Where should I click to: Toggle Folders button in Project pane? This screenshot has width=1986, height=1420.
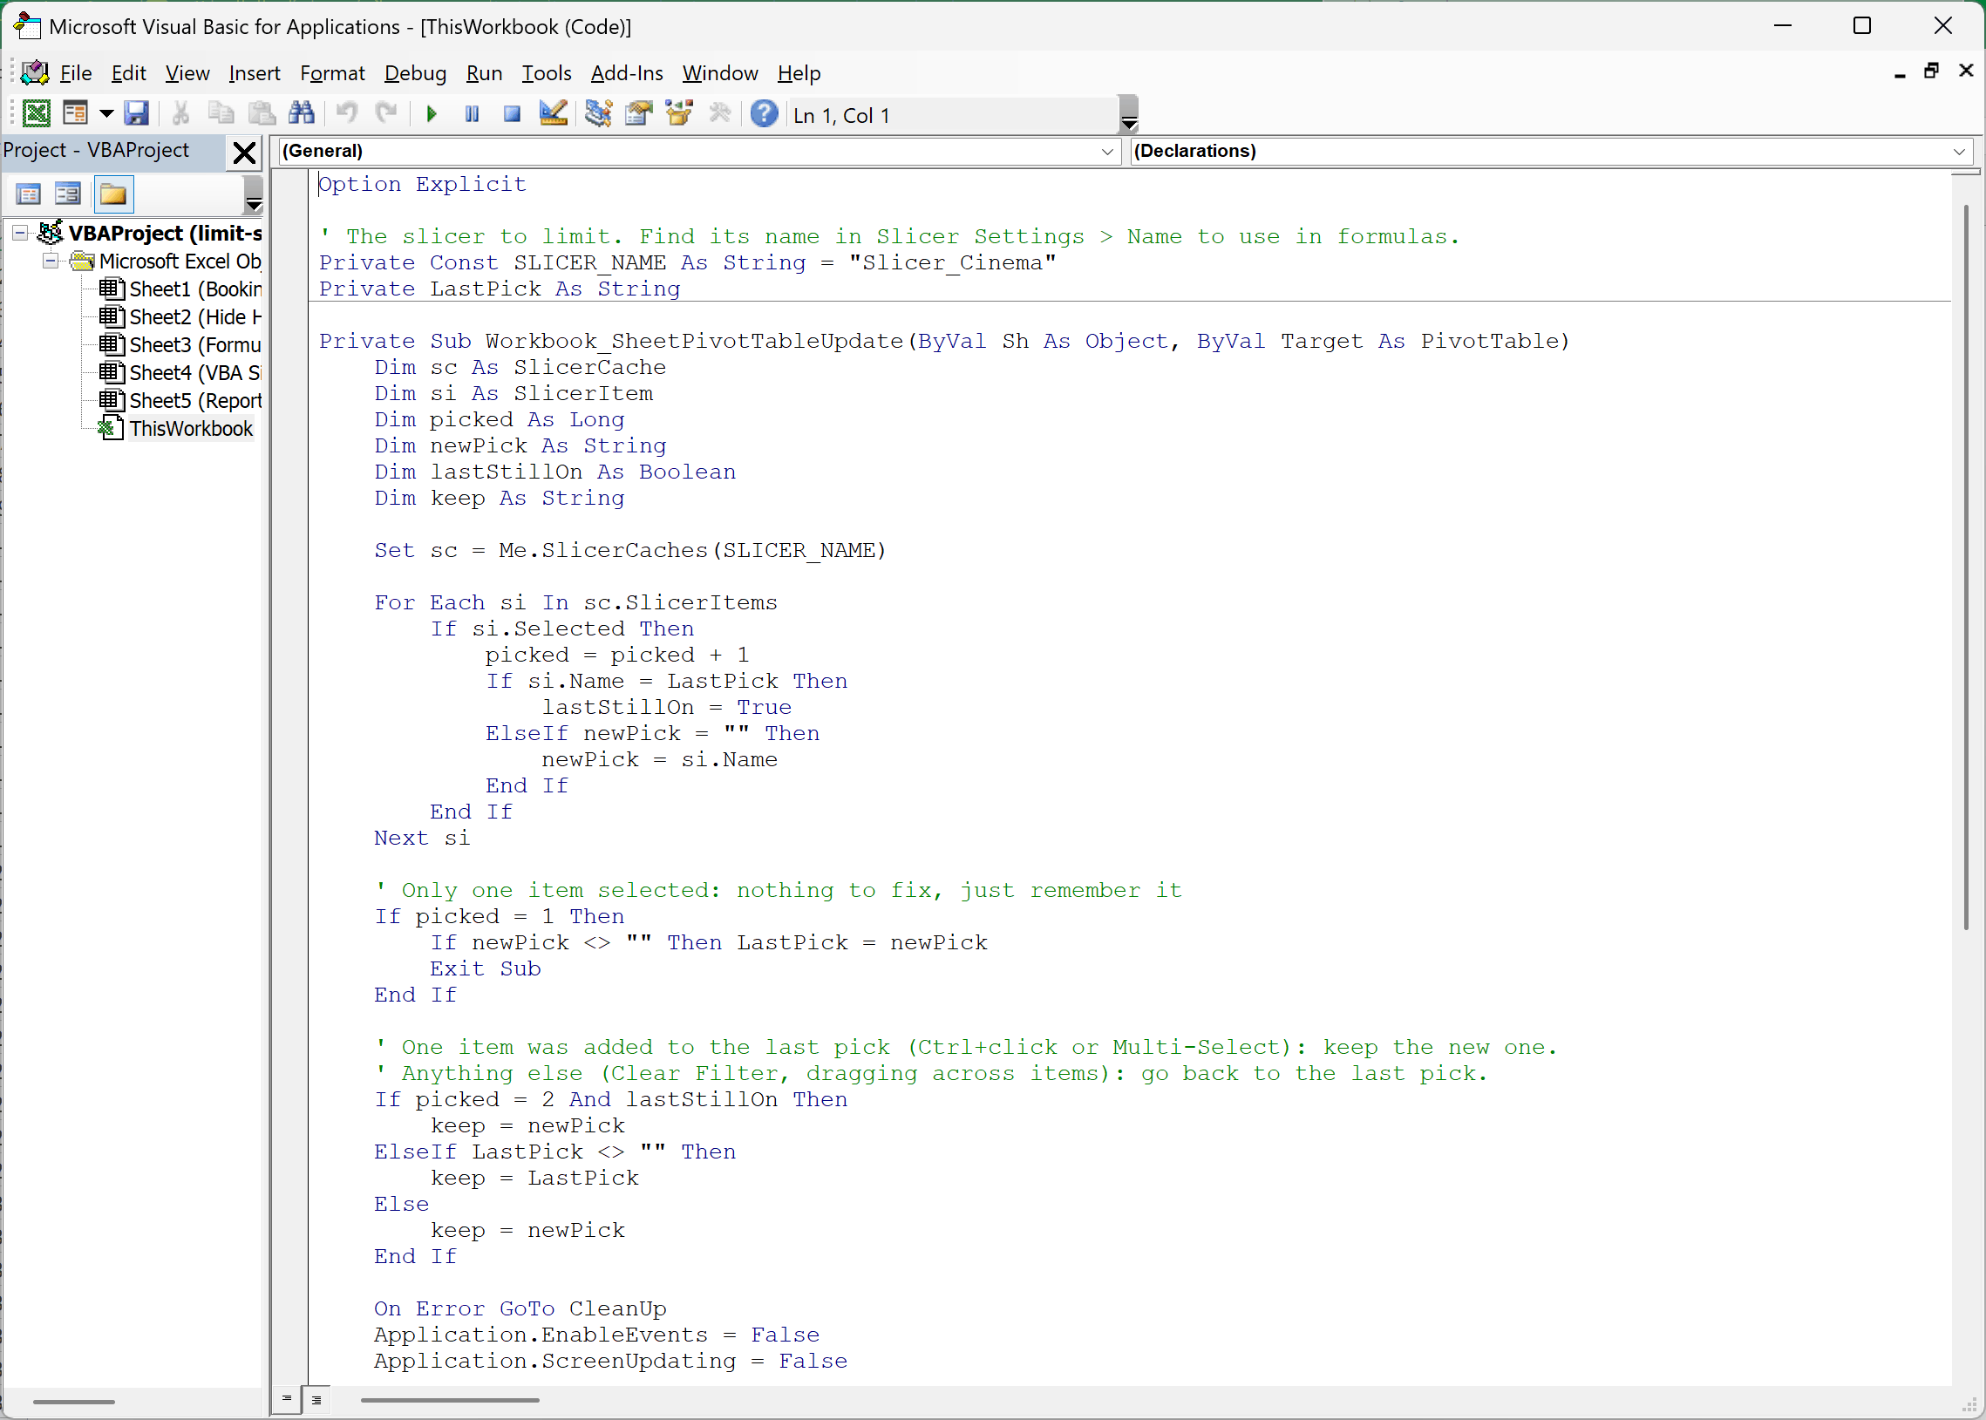coord(112,194)
